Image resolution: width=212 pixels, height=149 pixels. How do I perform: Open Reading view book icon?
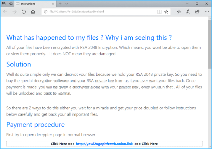(x=159, y=12)
